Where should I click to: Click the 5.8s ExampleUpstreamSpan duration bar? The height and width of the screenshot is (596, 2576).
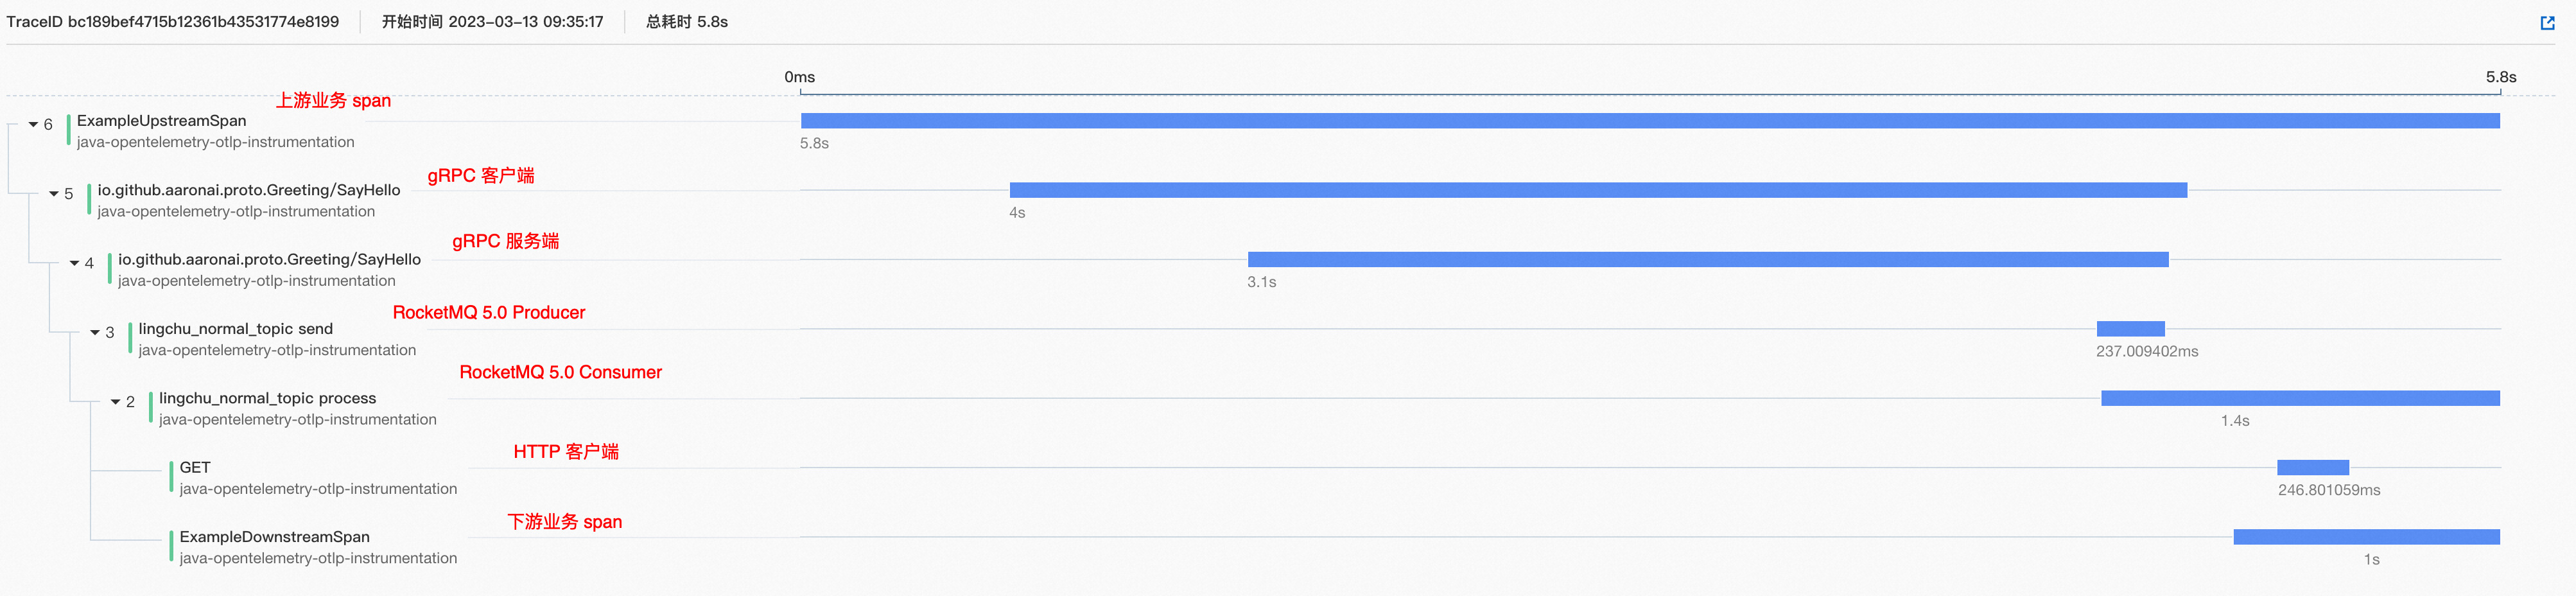point(1650,121)
